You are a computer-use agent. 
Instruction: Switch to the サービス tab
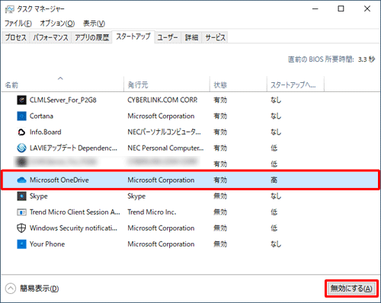(x=215, y=37)
